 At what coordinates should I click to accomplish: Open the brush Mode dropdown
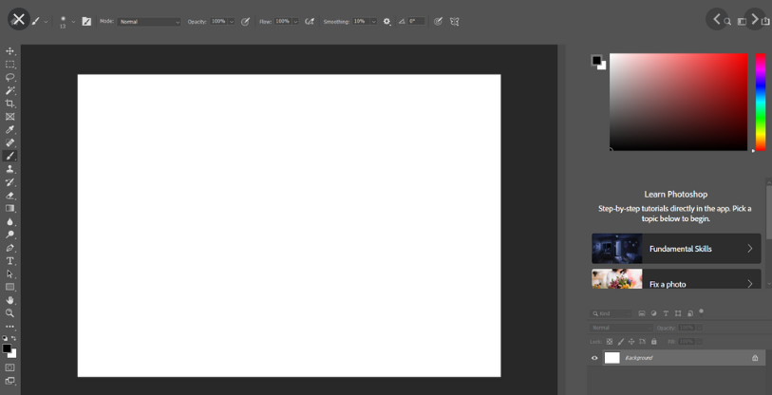click(x=149, y=21)
